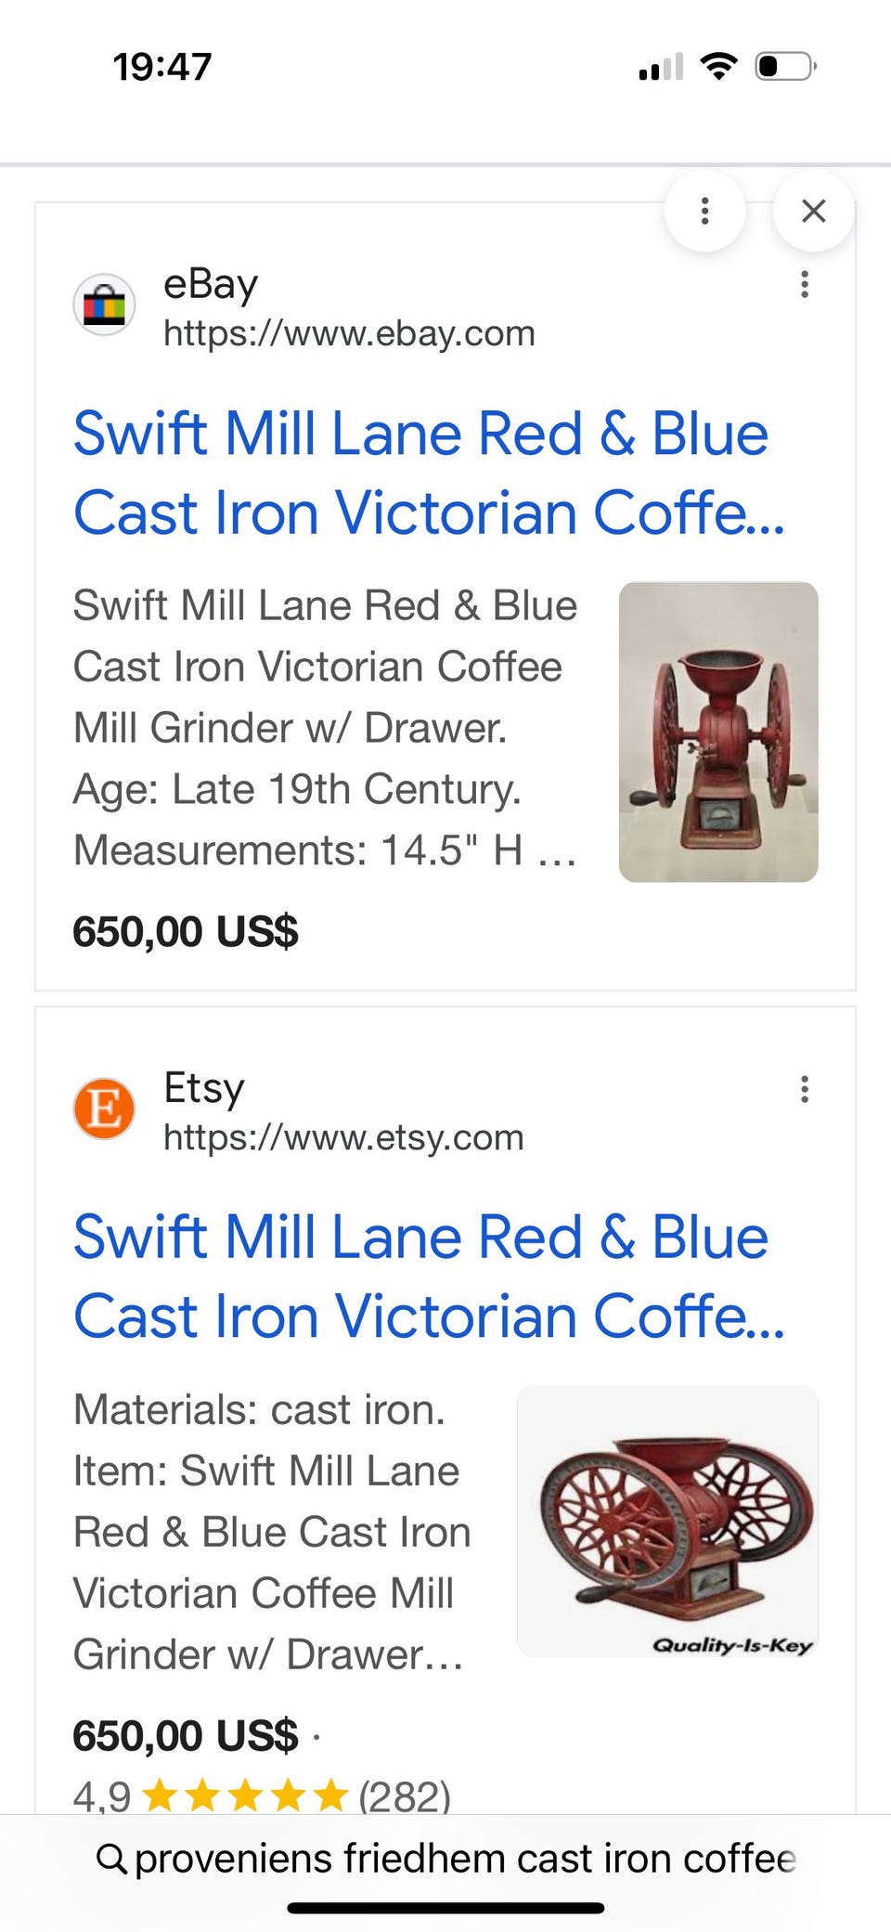Tap the eBay favicon logo
The image size is (891, 1932).
click(x=104, y=305)
